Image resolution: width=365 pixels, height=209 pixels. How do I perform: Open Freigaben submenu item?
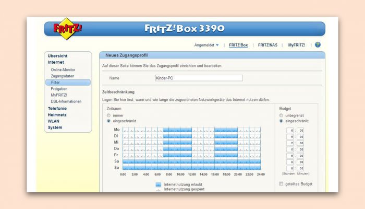pos(59,89)
